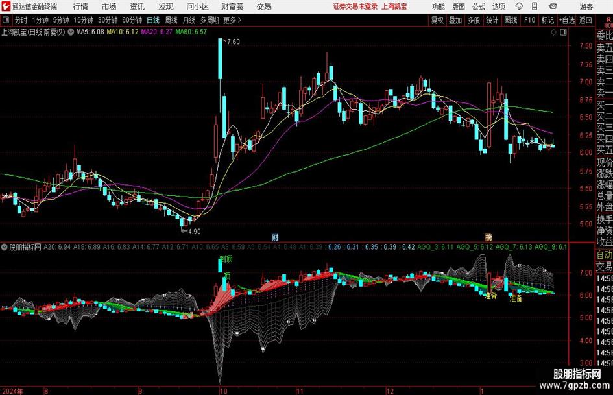Click the 多股 toolbar button

point(474,20)
